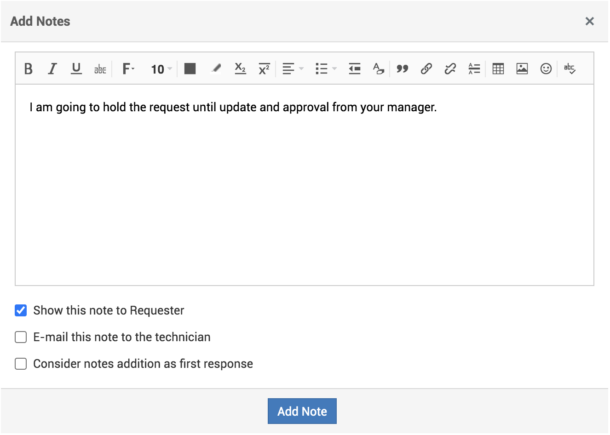Click the Add Note button
Screen dimensions: 610x435
(302, 411)
